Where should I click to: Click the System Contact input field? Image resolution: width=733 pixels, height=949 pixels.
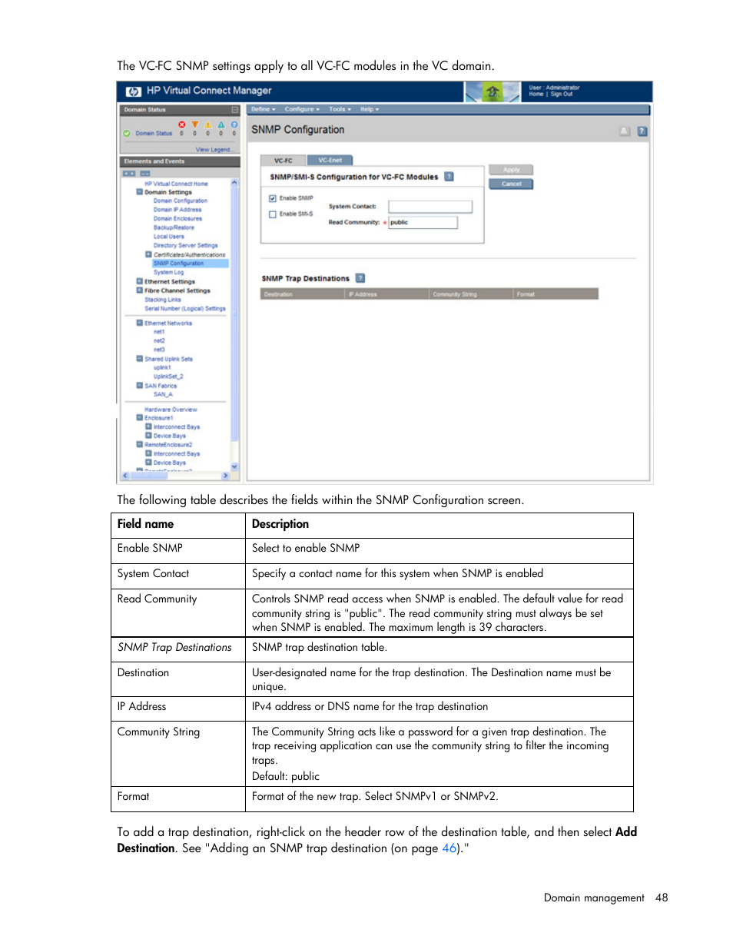click(x=430, y=207)
